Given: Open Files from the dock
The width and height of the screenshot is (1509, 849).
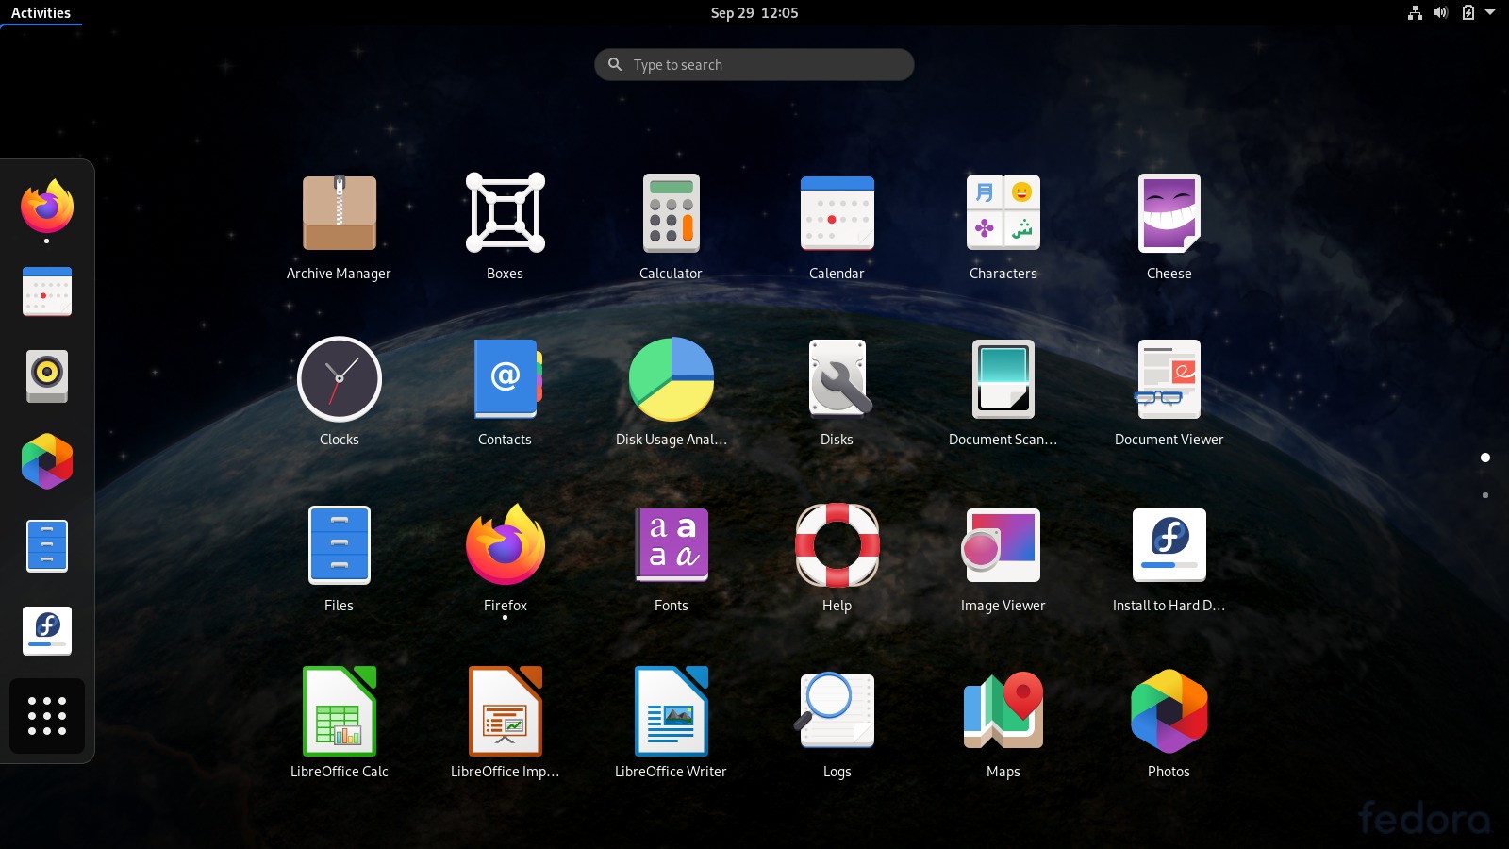Looking at the screenshot, I should pos(47,546).
